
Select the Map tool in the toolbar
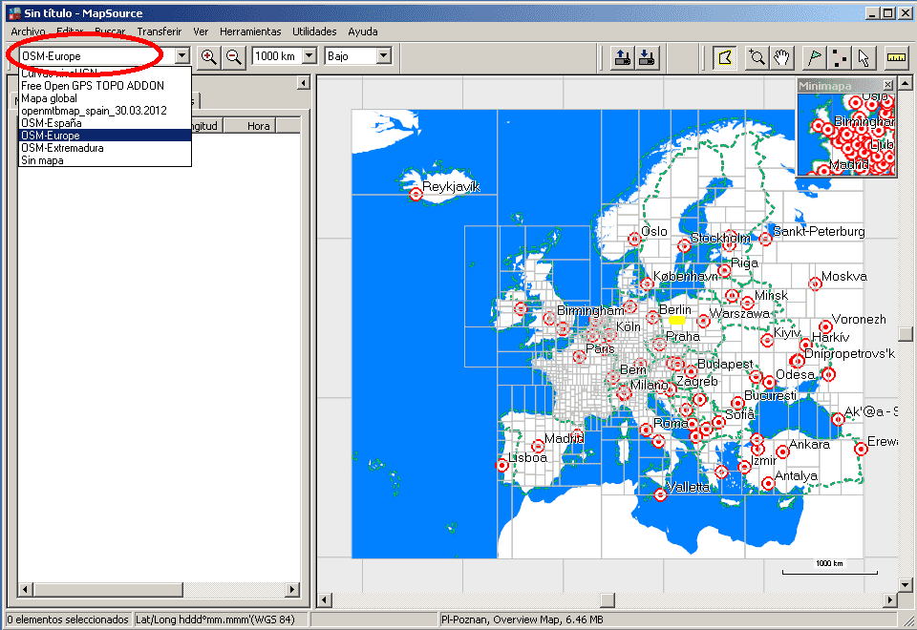click(x=725, y=57)
